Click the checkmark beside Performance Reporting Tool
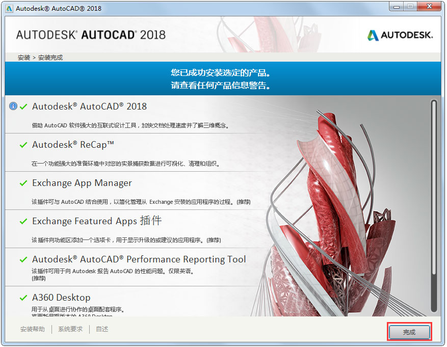 tap(22, 259)
